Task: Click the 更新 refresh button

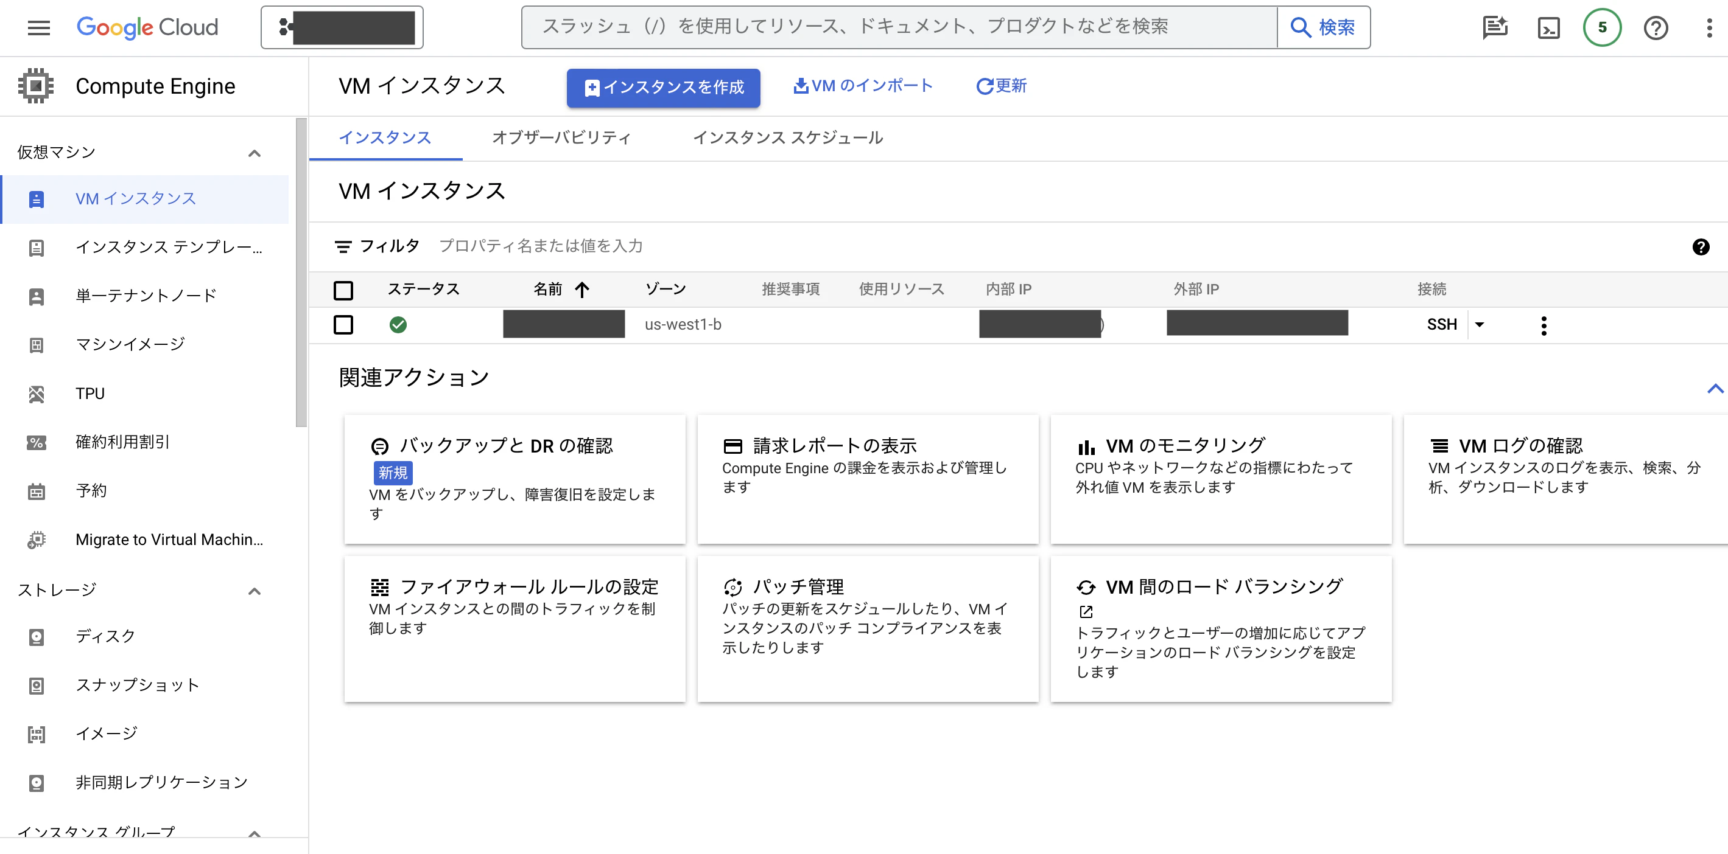Action: click(1001, 86)
